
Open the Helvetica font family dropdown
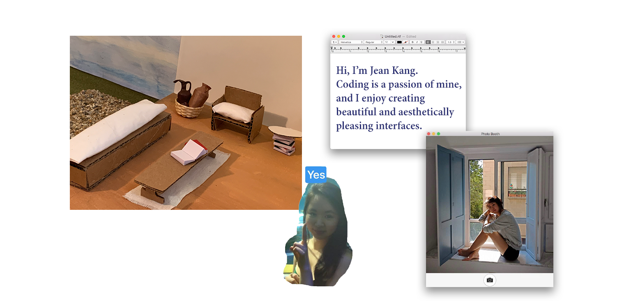pos(351,42)
